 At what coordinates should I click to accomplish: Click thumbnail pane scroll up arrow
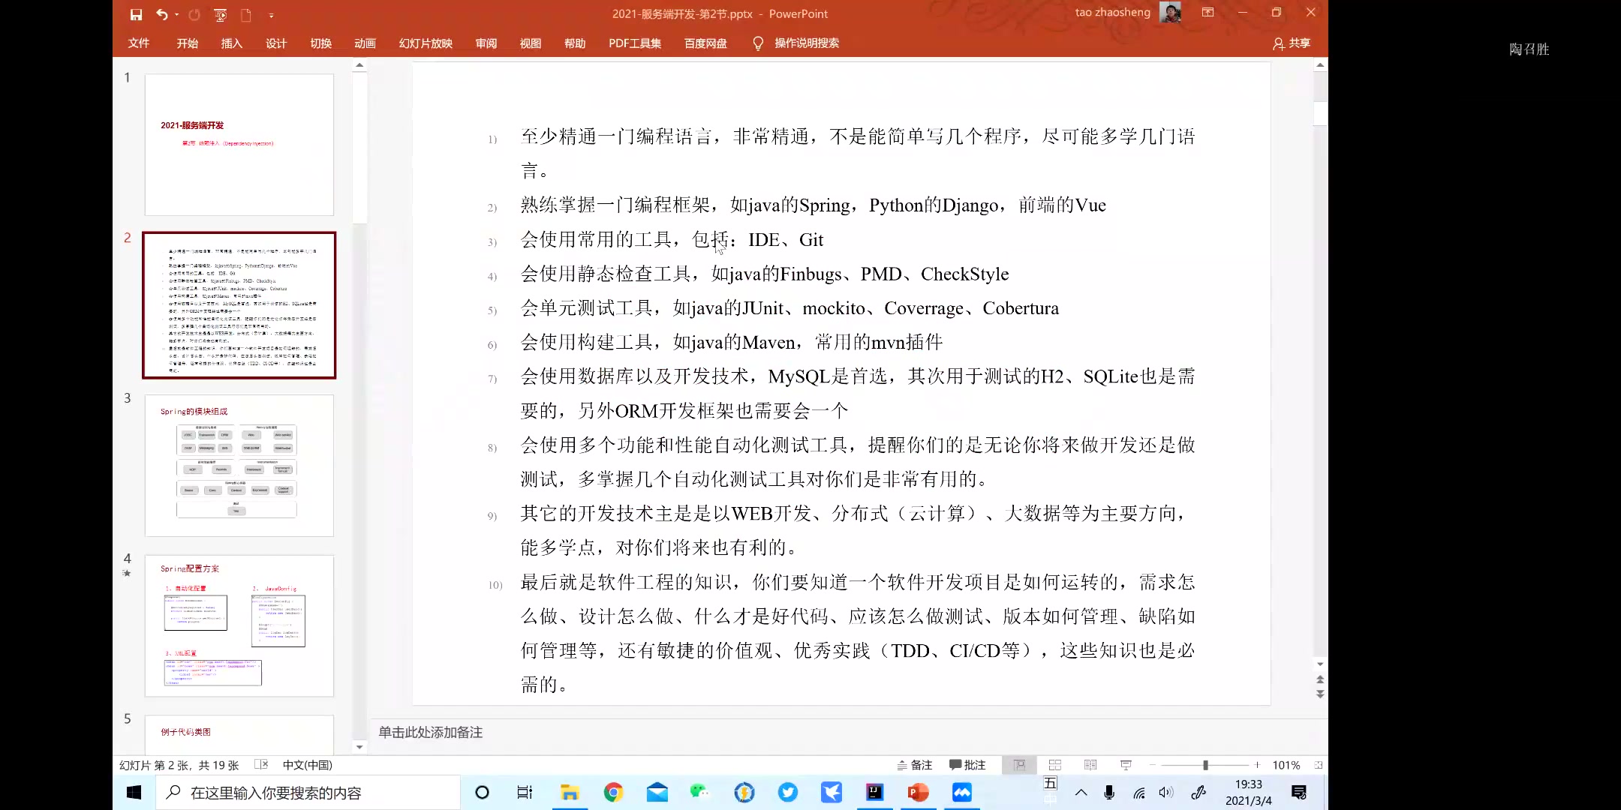click(359, 65)
